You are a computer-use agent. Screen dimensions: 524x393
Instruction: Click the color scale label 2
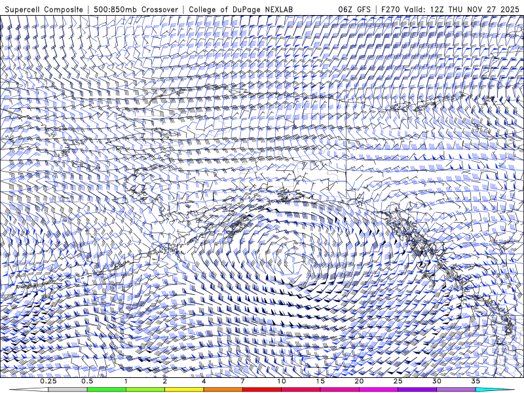click(165, 381)
